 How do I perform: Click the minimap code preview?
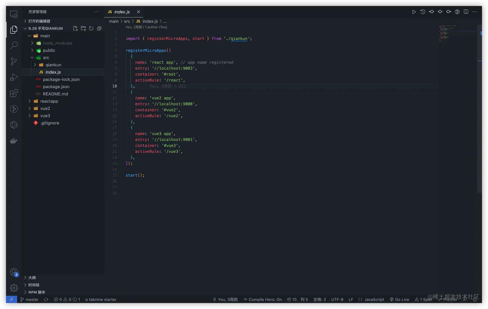pos(447,33)
